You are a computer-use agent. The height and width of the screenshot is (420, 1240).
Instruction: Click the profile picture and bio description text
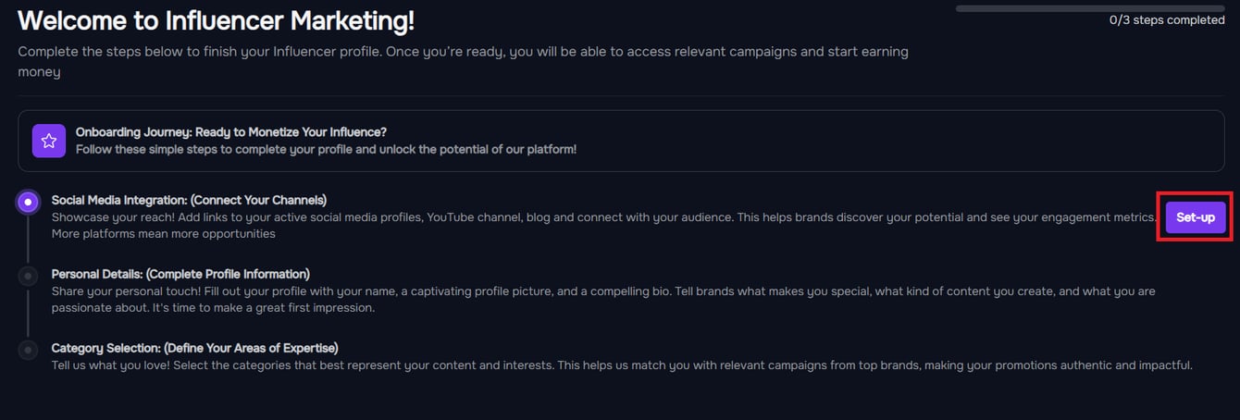603,299
